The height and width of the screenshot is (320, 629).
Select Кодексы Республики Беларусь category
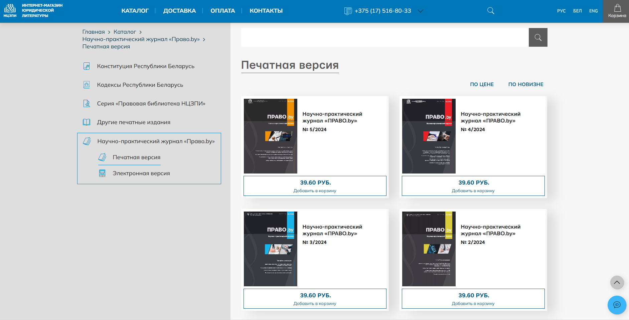pyautogui.click(x=140, y=85)
